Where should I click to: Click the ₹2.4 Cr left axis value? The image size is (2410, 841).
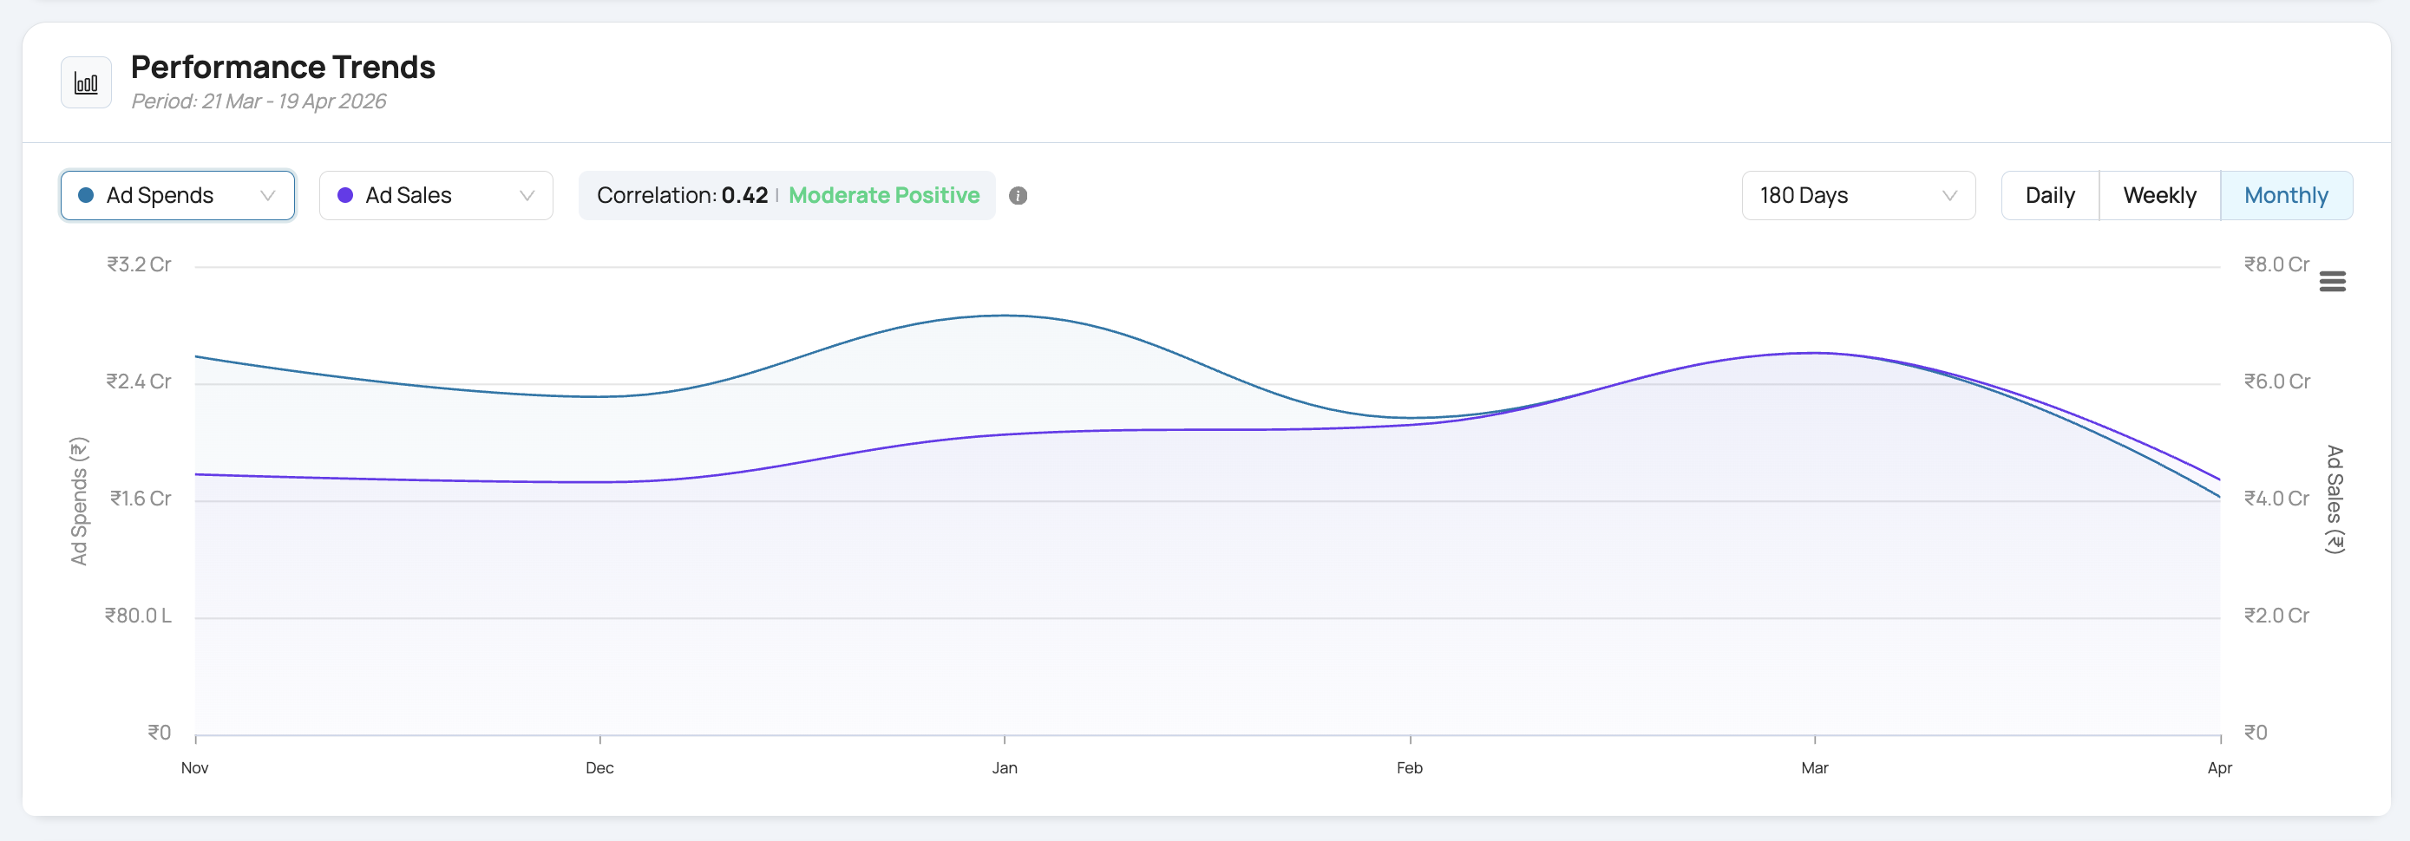click(x=139, y=381)
